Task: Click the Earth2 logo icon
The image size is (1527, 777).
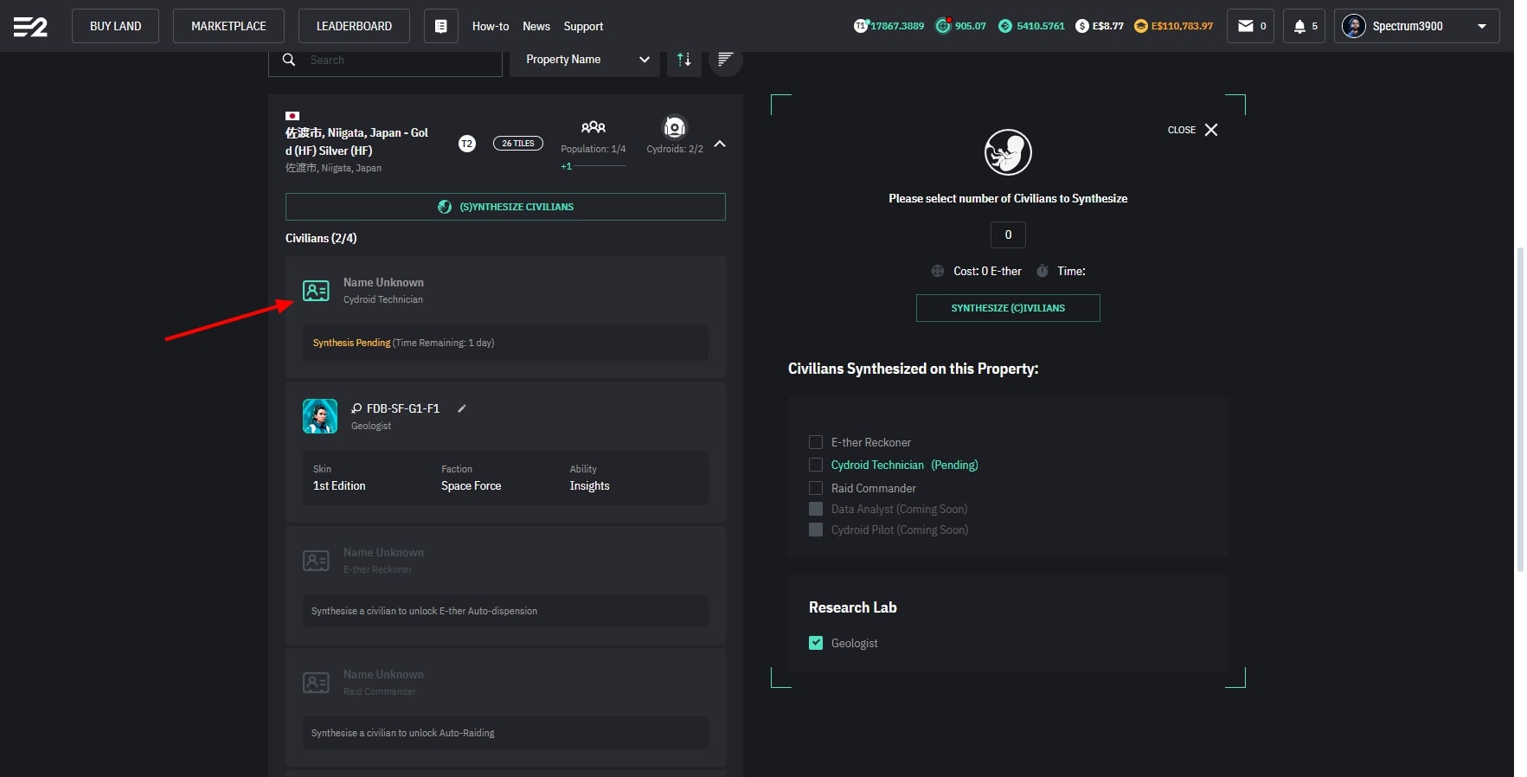Action: [x=30, y=27]
